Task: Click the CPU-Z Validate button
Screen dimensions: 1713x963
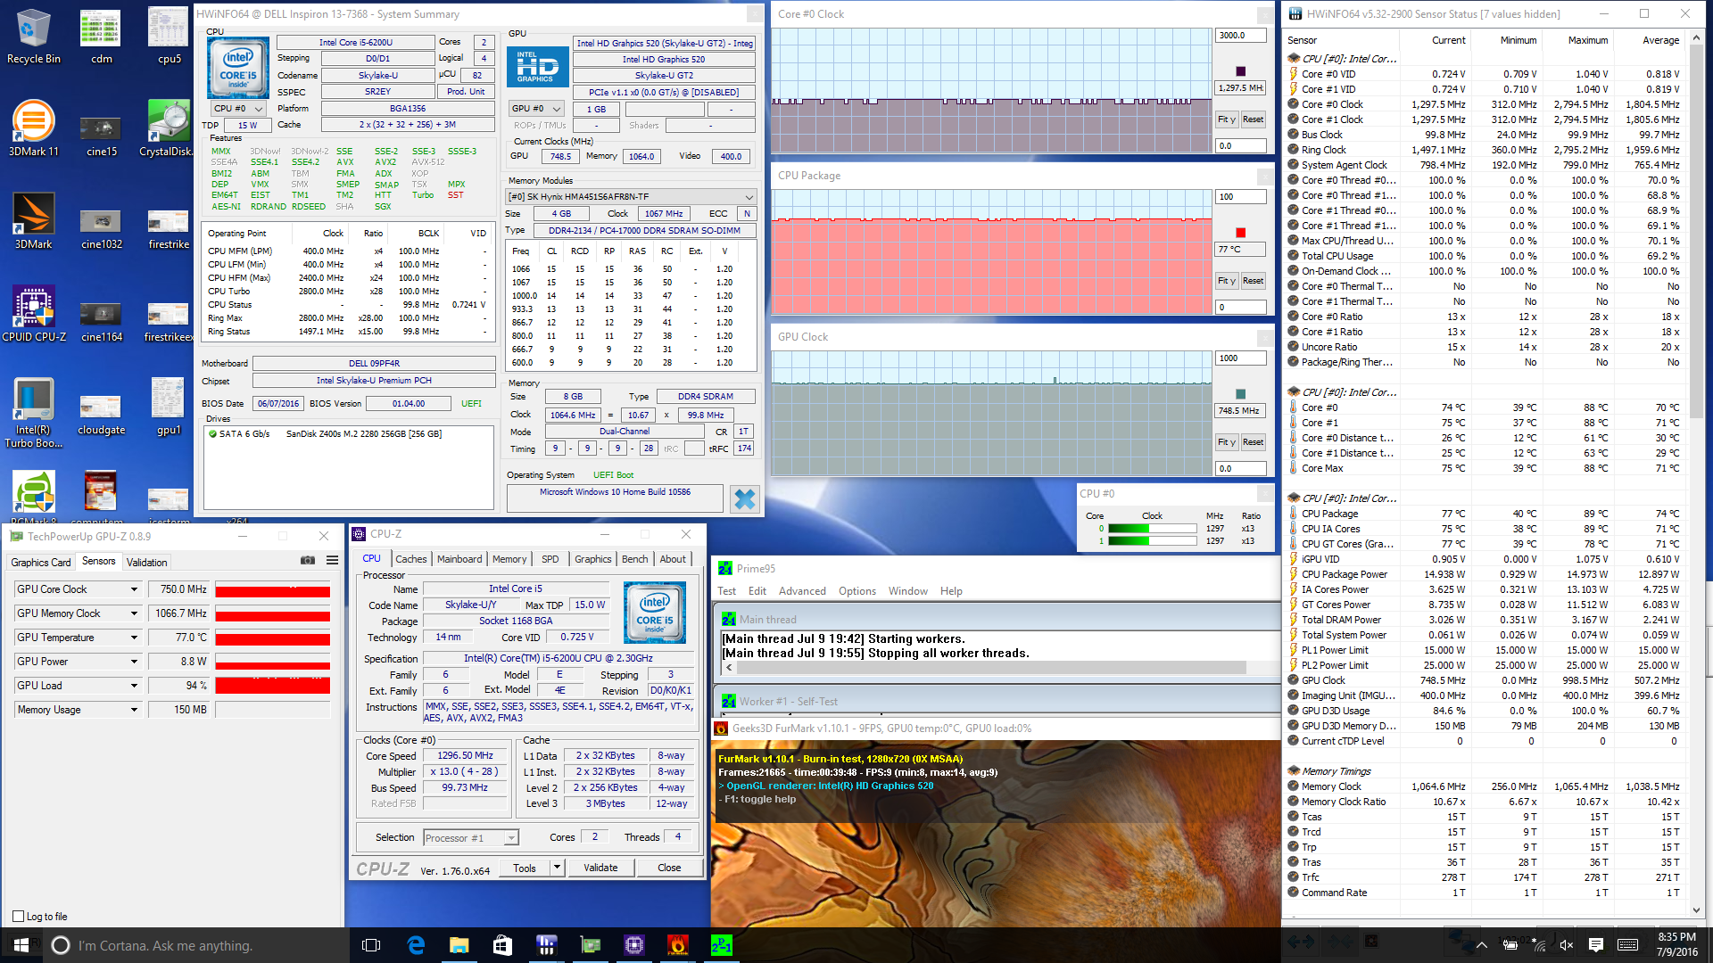Action: coord(600,868)
